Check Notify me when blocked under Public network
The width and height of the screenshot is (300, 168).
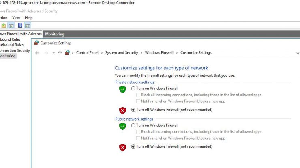138,138
